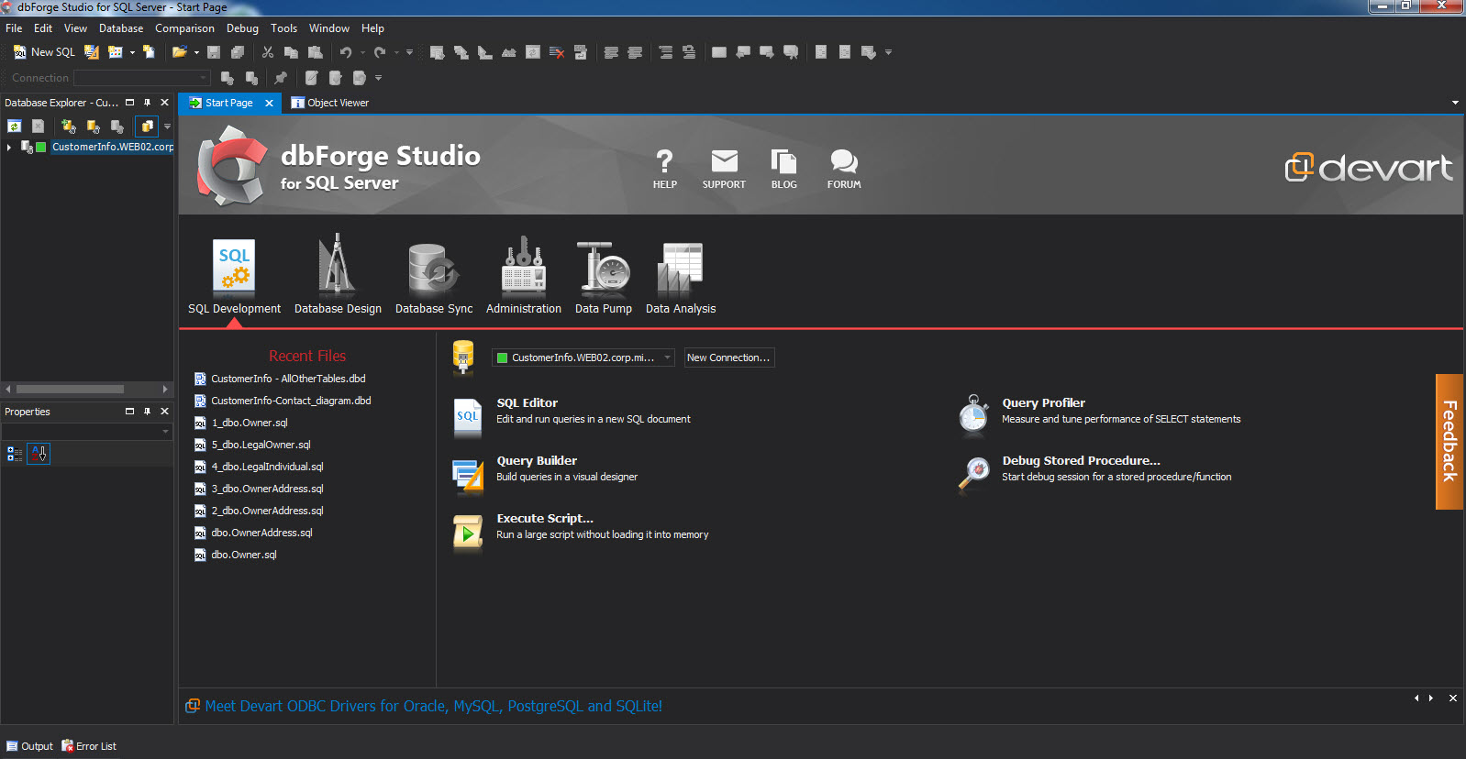Create a new blank document from the toolbar
The image size is (1466, 759).
(x=149, y=52)
